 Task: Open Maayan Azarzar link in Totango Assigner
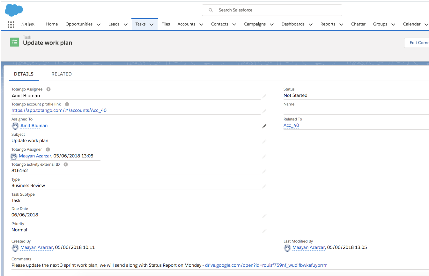35,156
